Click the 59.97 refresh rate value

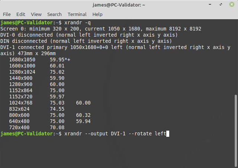tap(57, 96)
